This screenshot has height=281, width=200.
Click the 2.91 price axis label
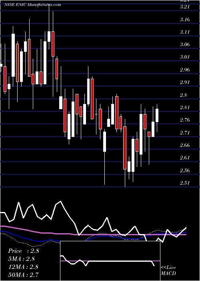coord(185,82)
